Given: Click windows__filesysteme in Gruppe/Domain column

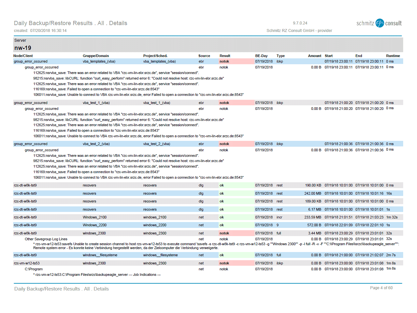Looking at the screenshot, I should tap(100, 255).
